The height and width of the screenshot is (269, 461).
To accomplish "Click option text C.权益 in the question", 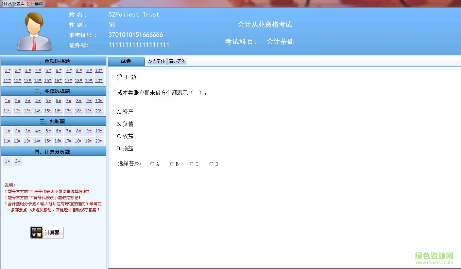I will click(x=125, y=136).
